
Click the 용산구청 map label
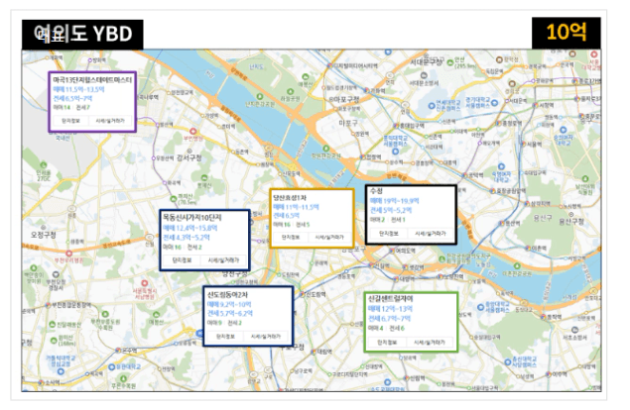(x=570, y=222)
